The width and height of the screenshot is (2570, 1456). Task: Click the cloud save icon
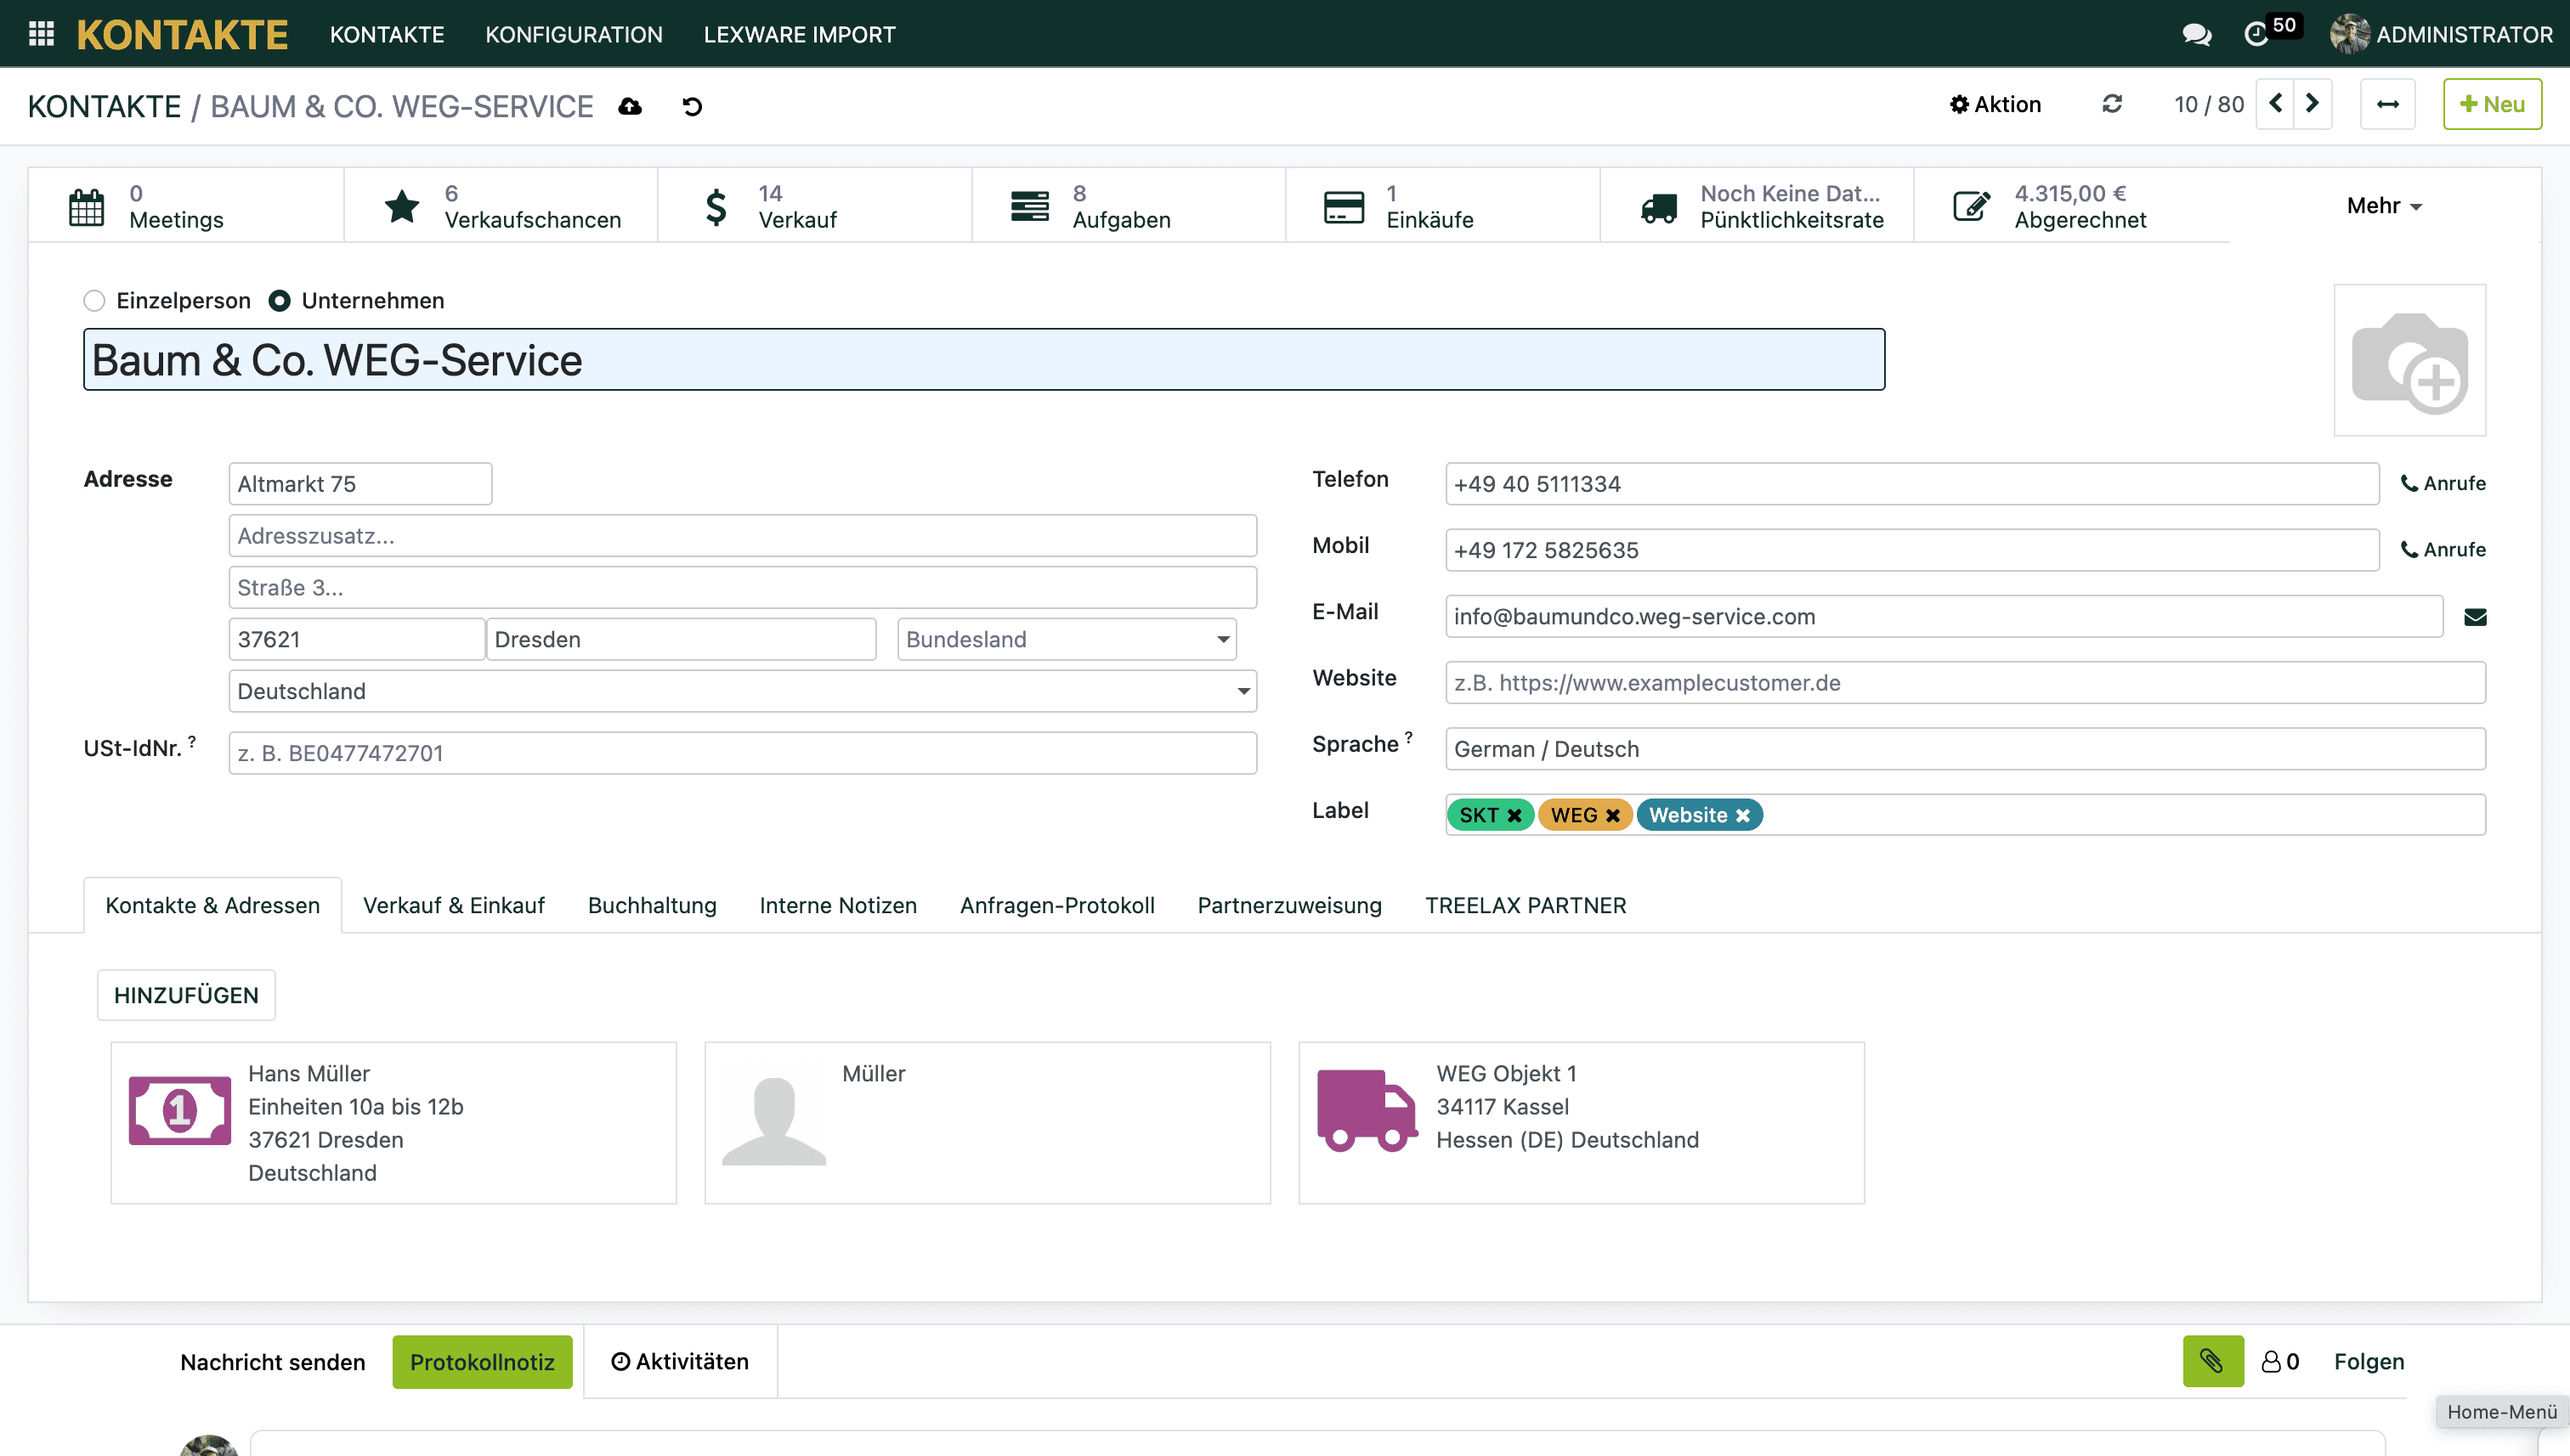(x=629, y=106)
